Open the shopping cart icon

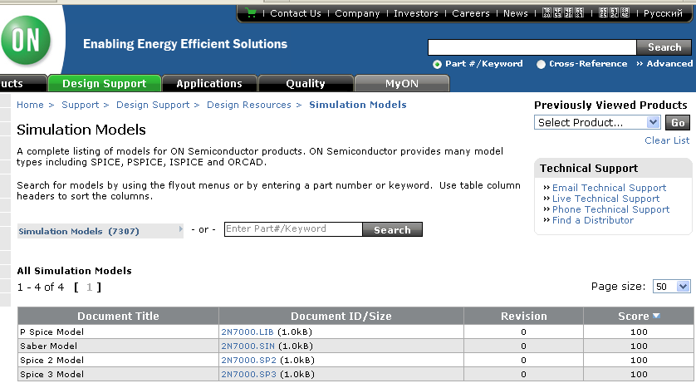pyautogui.click(x=251, y=12)
